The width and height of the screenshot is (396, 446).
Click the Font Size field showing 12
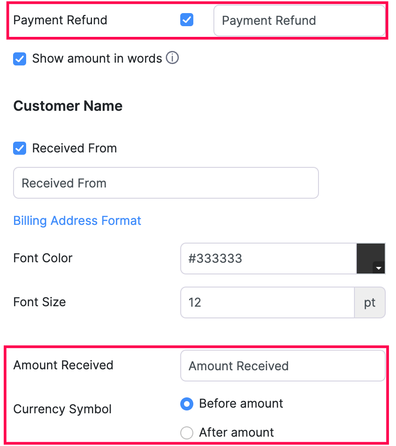coord(267,302)
